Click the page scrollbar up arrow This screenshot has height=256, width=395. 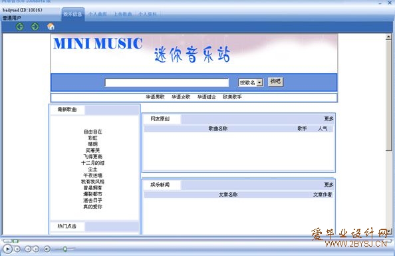click(x=389, y=37)
